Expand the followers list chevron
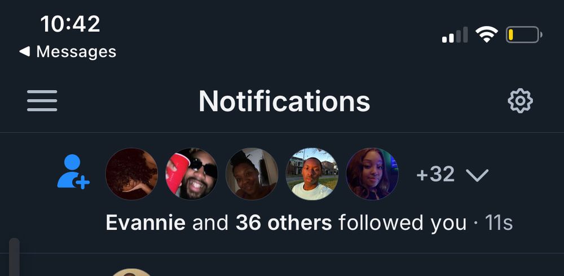Screen dimensions: 564x276 (477, 175)
